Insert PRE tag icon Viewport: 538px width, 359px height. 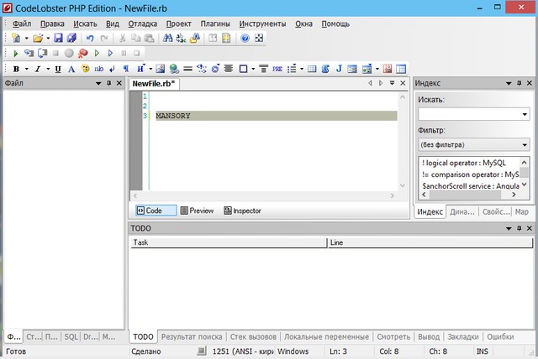point(277,69)
